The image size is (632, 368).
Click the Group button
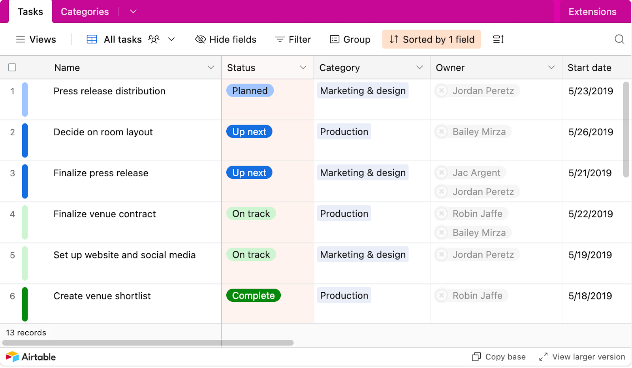[350, 39]
